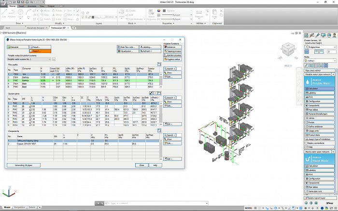Toggle the peak flow check in the green Bathtub row
Screen dimensions: 338x211
[53, 80]
